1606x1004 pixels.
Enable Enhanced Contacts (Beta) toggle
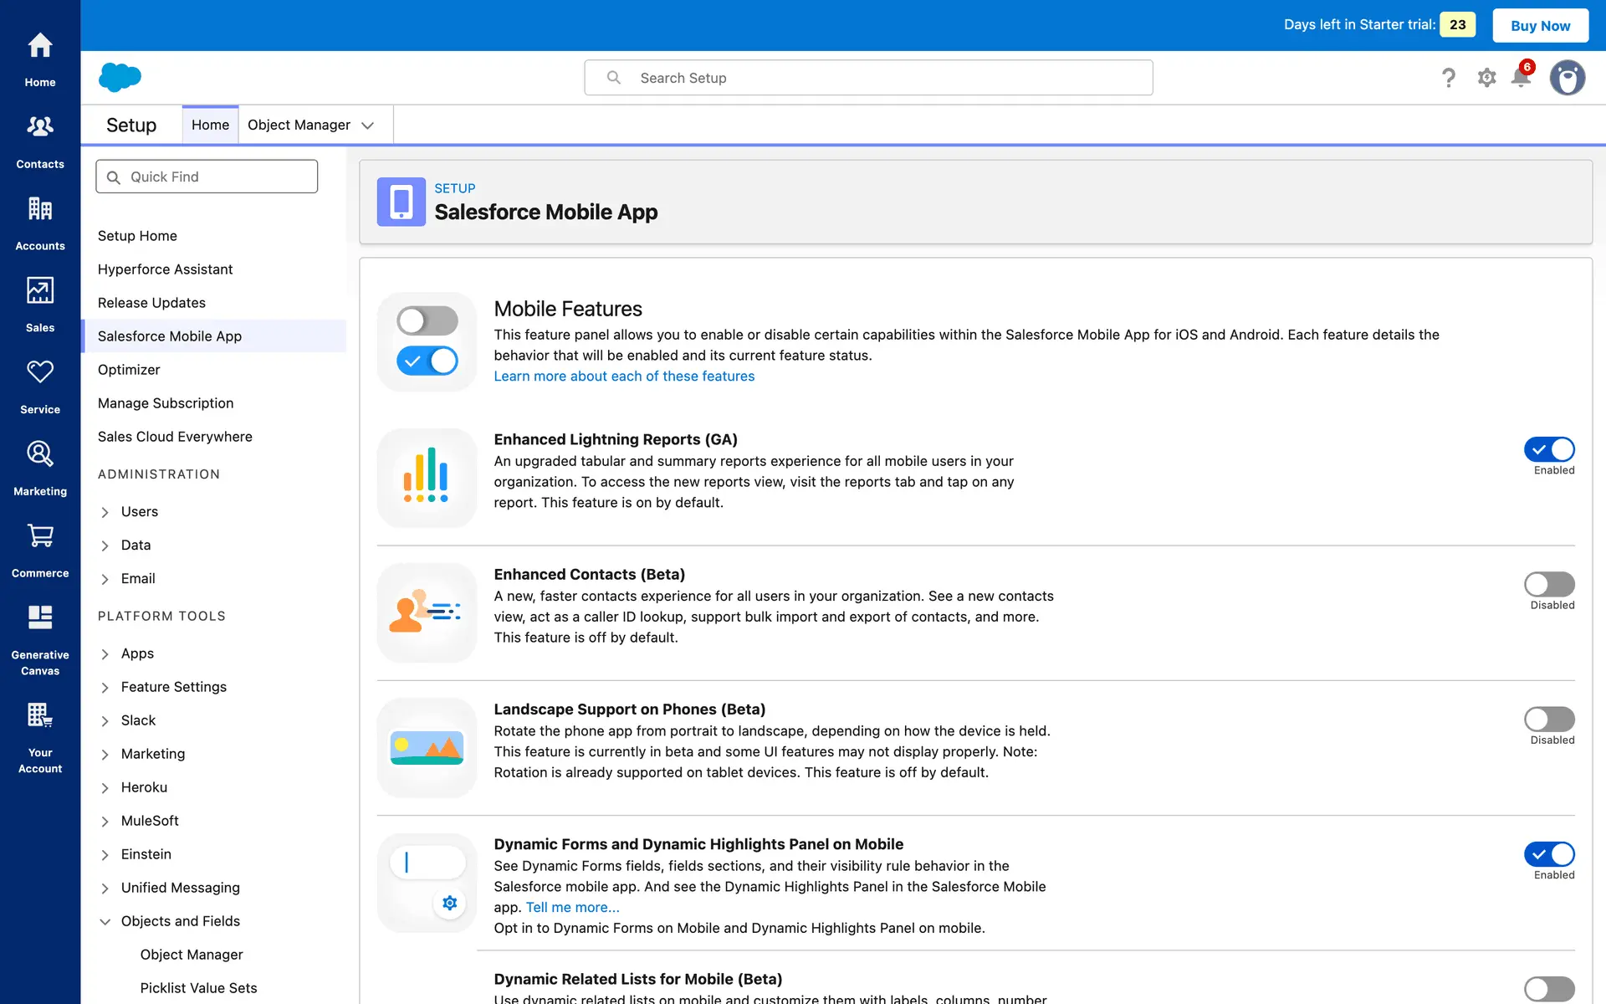tap(1549, 584)
